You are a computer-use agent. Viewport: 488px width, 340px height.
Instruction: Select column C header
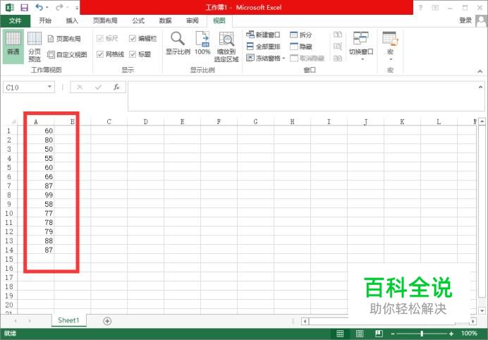tap(109, 122)
